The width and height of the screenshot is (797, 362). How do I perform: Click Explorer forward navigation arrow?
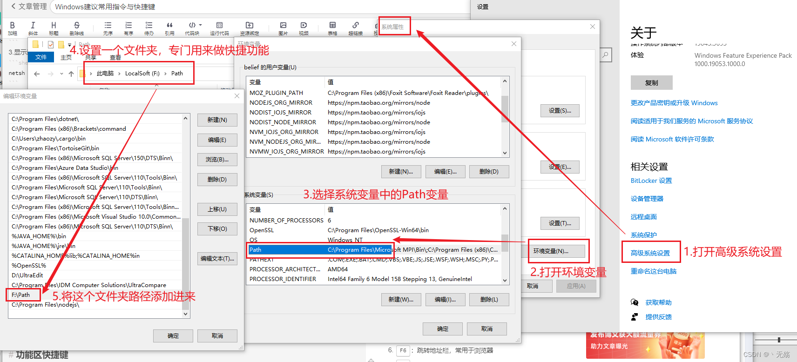point(50,74)
